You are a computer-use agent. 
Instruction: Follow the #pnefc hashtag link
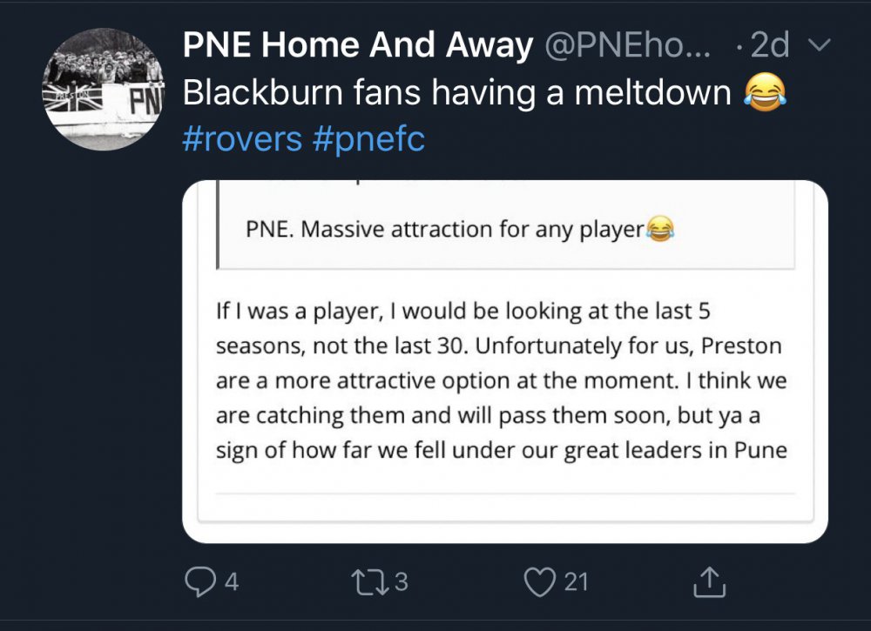tap(368, 139)
